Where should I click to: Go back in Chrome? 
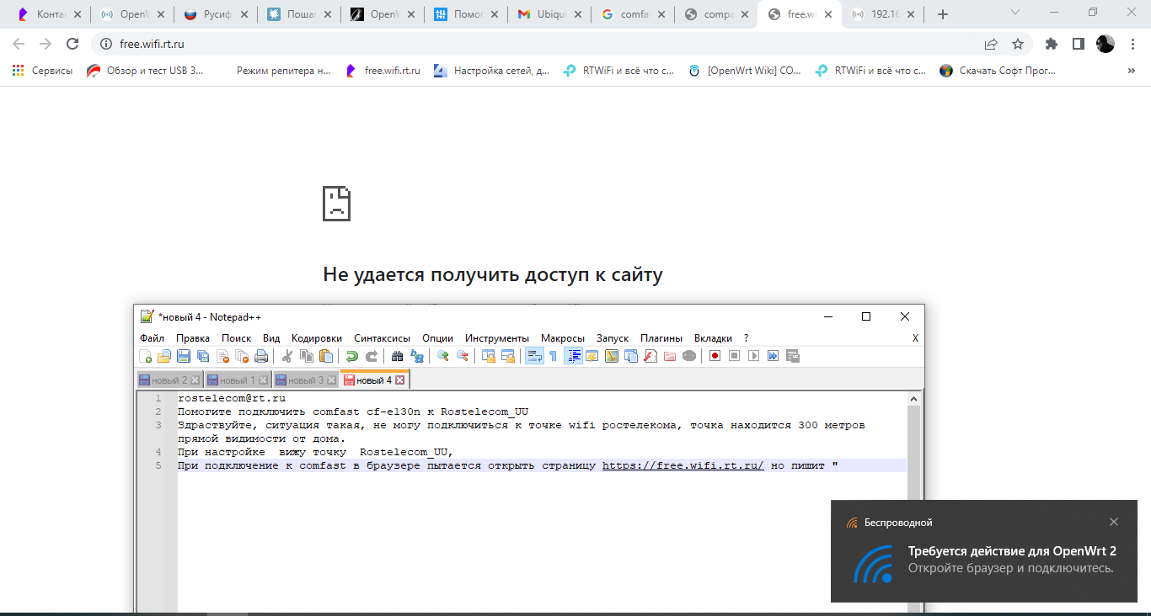(19, 44)
